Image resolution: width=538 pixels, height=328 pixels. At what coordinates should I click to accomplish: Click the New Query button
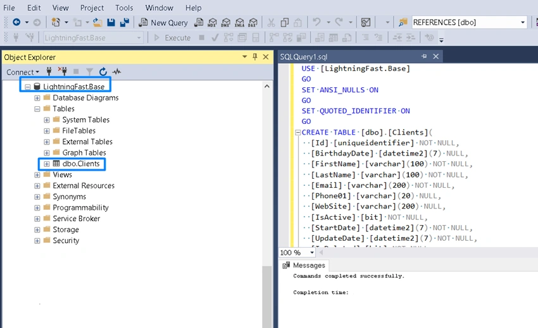(163, 23)
